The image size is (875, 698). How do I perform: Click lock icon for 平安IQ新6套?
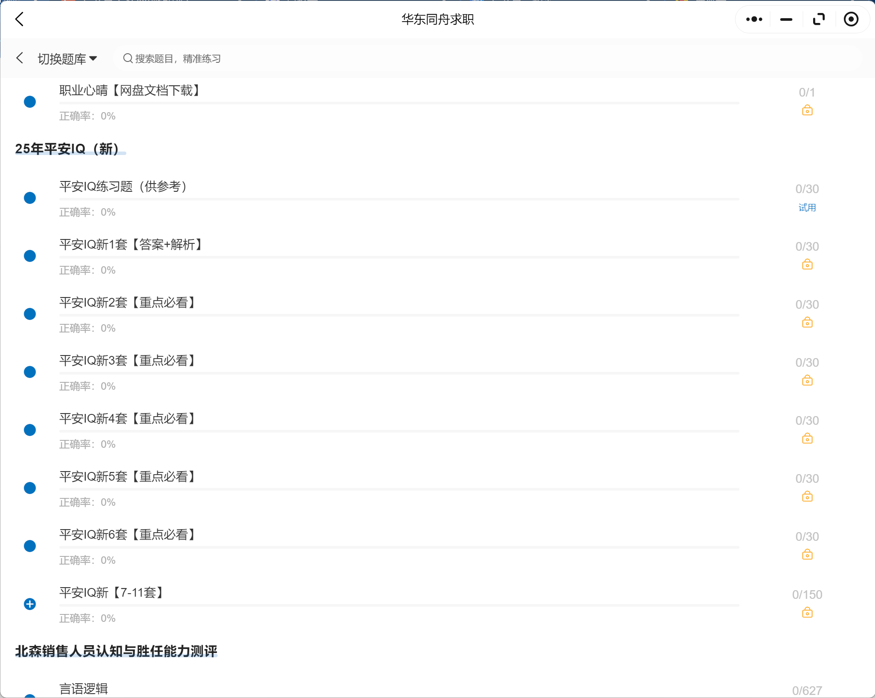tap(807, 555)
